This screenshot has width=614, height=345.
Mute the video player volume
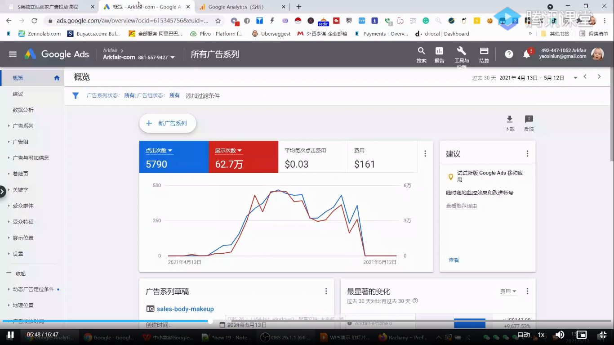click(x=559, y=335)
